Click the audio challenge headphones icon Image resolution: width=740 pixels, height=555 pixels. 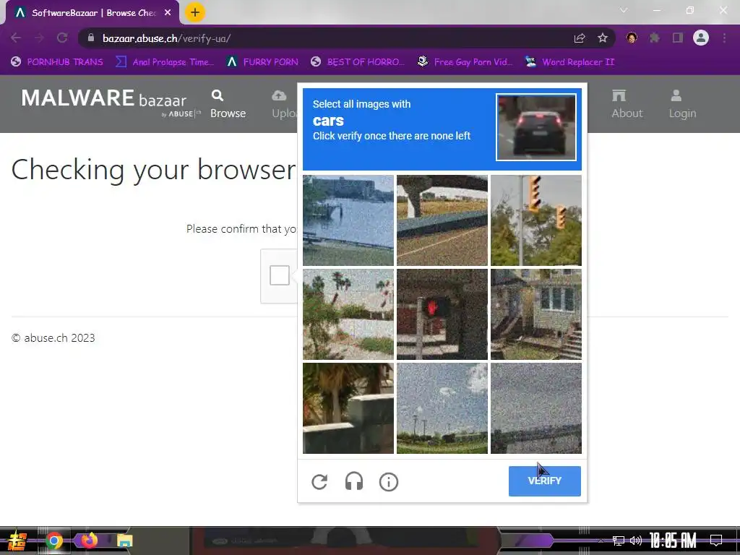pyautogui.click(x=354, y=482)
